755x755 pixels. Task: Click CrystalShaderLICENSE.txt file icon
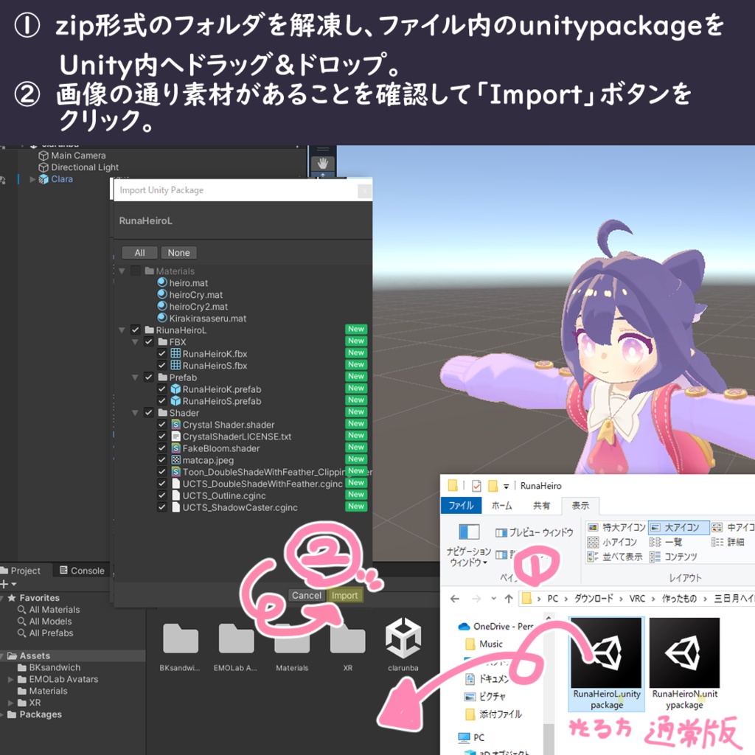[175, 436]
